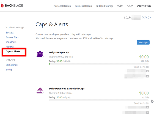The image size is (154, 120).
Task: Open B2 Cloud Storage in top navigation
Action: [105, 6]
